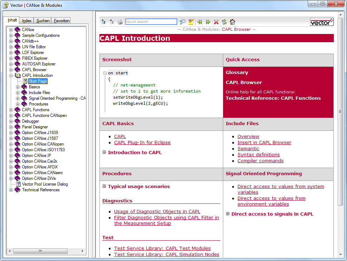347x261 pixels.
Task: Collapse the CAPL Introduction tree branch
Action: pos(11,75)
